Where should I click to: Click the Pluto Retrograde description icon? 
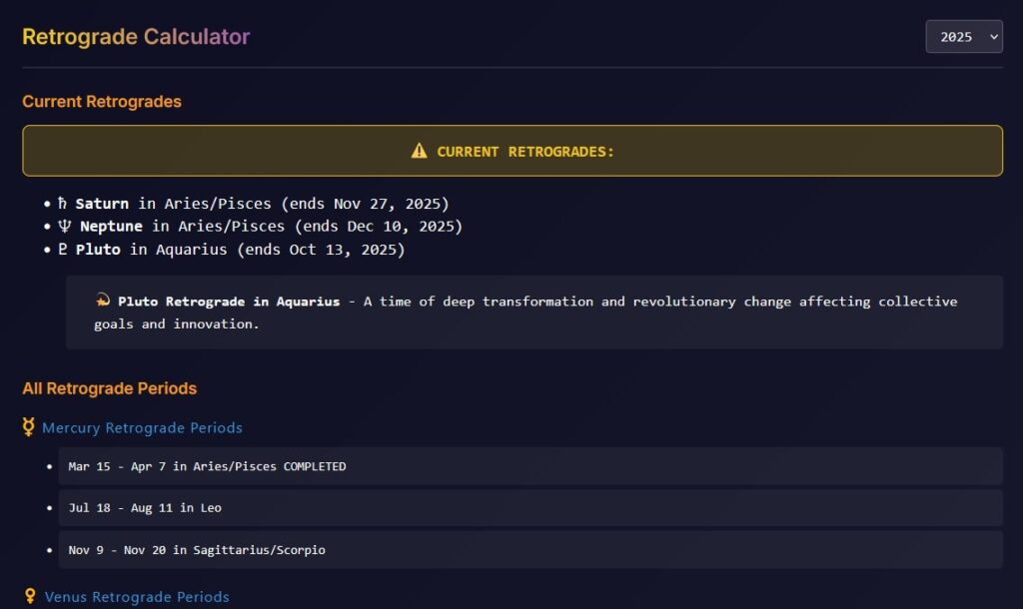[102, 301]
